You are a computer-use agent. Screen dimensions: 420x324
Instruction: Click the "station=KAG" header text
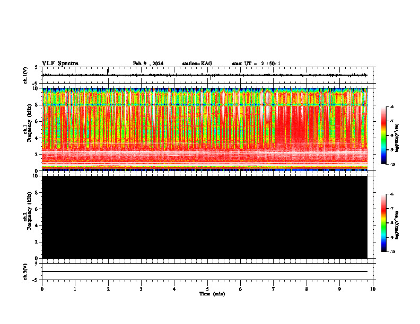pyautogui.click(x=197, y=64)
